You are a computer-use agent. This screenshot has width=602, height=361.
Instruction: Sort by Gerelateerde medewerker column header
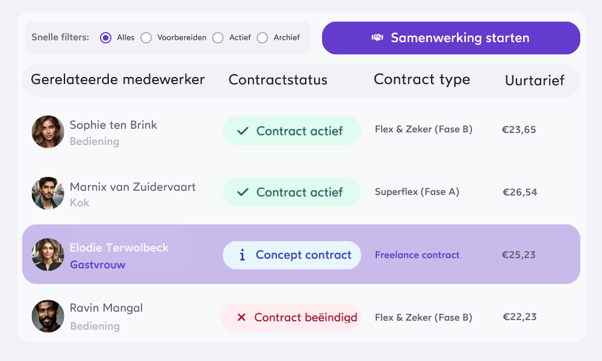click(x=118, y=79)
